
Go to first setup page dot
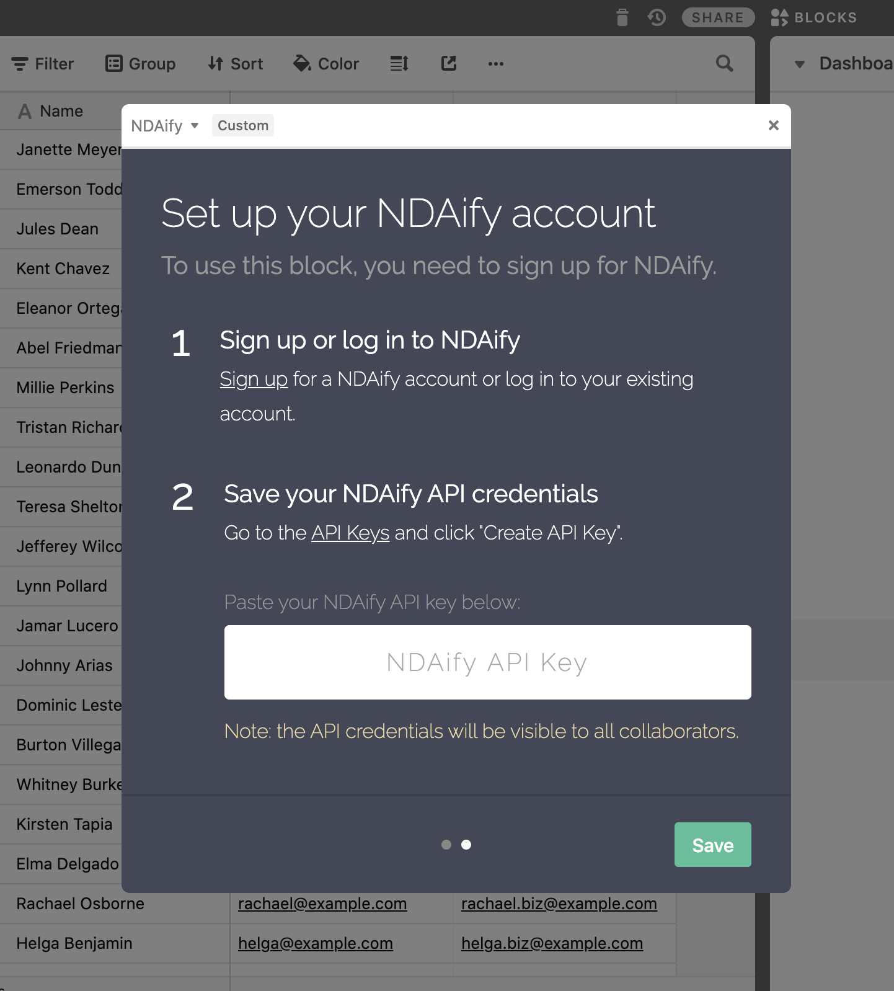[446, 845]
